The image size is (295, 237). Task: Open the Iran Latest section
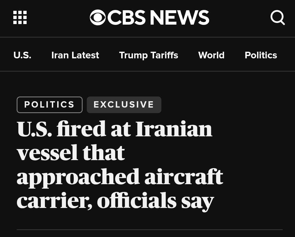click(x=75, y=55)
